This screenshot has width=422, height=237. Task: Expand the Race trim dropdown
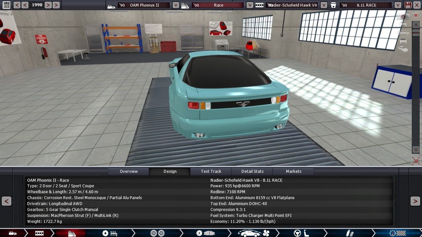(250, 5)
